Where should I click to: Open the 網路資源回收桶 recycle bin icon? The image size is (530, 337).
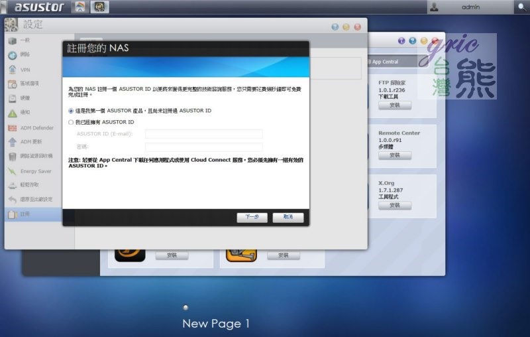coord(12,157)
